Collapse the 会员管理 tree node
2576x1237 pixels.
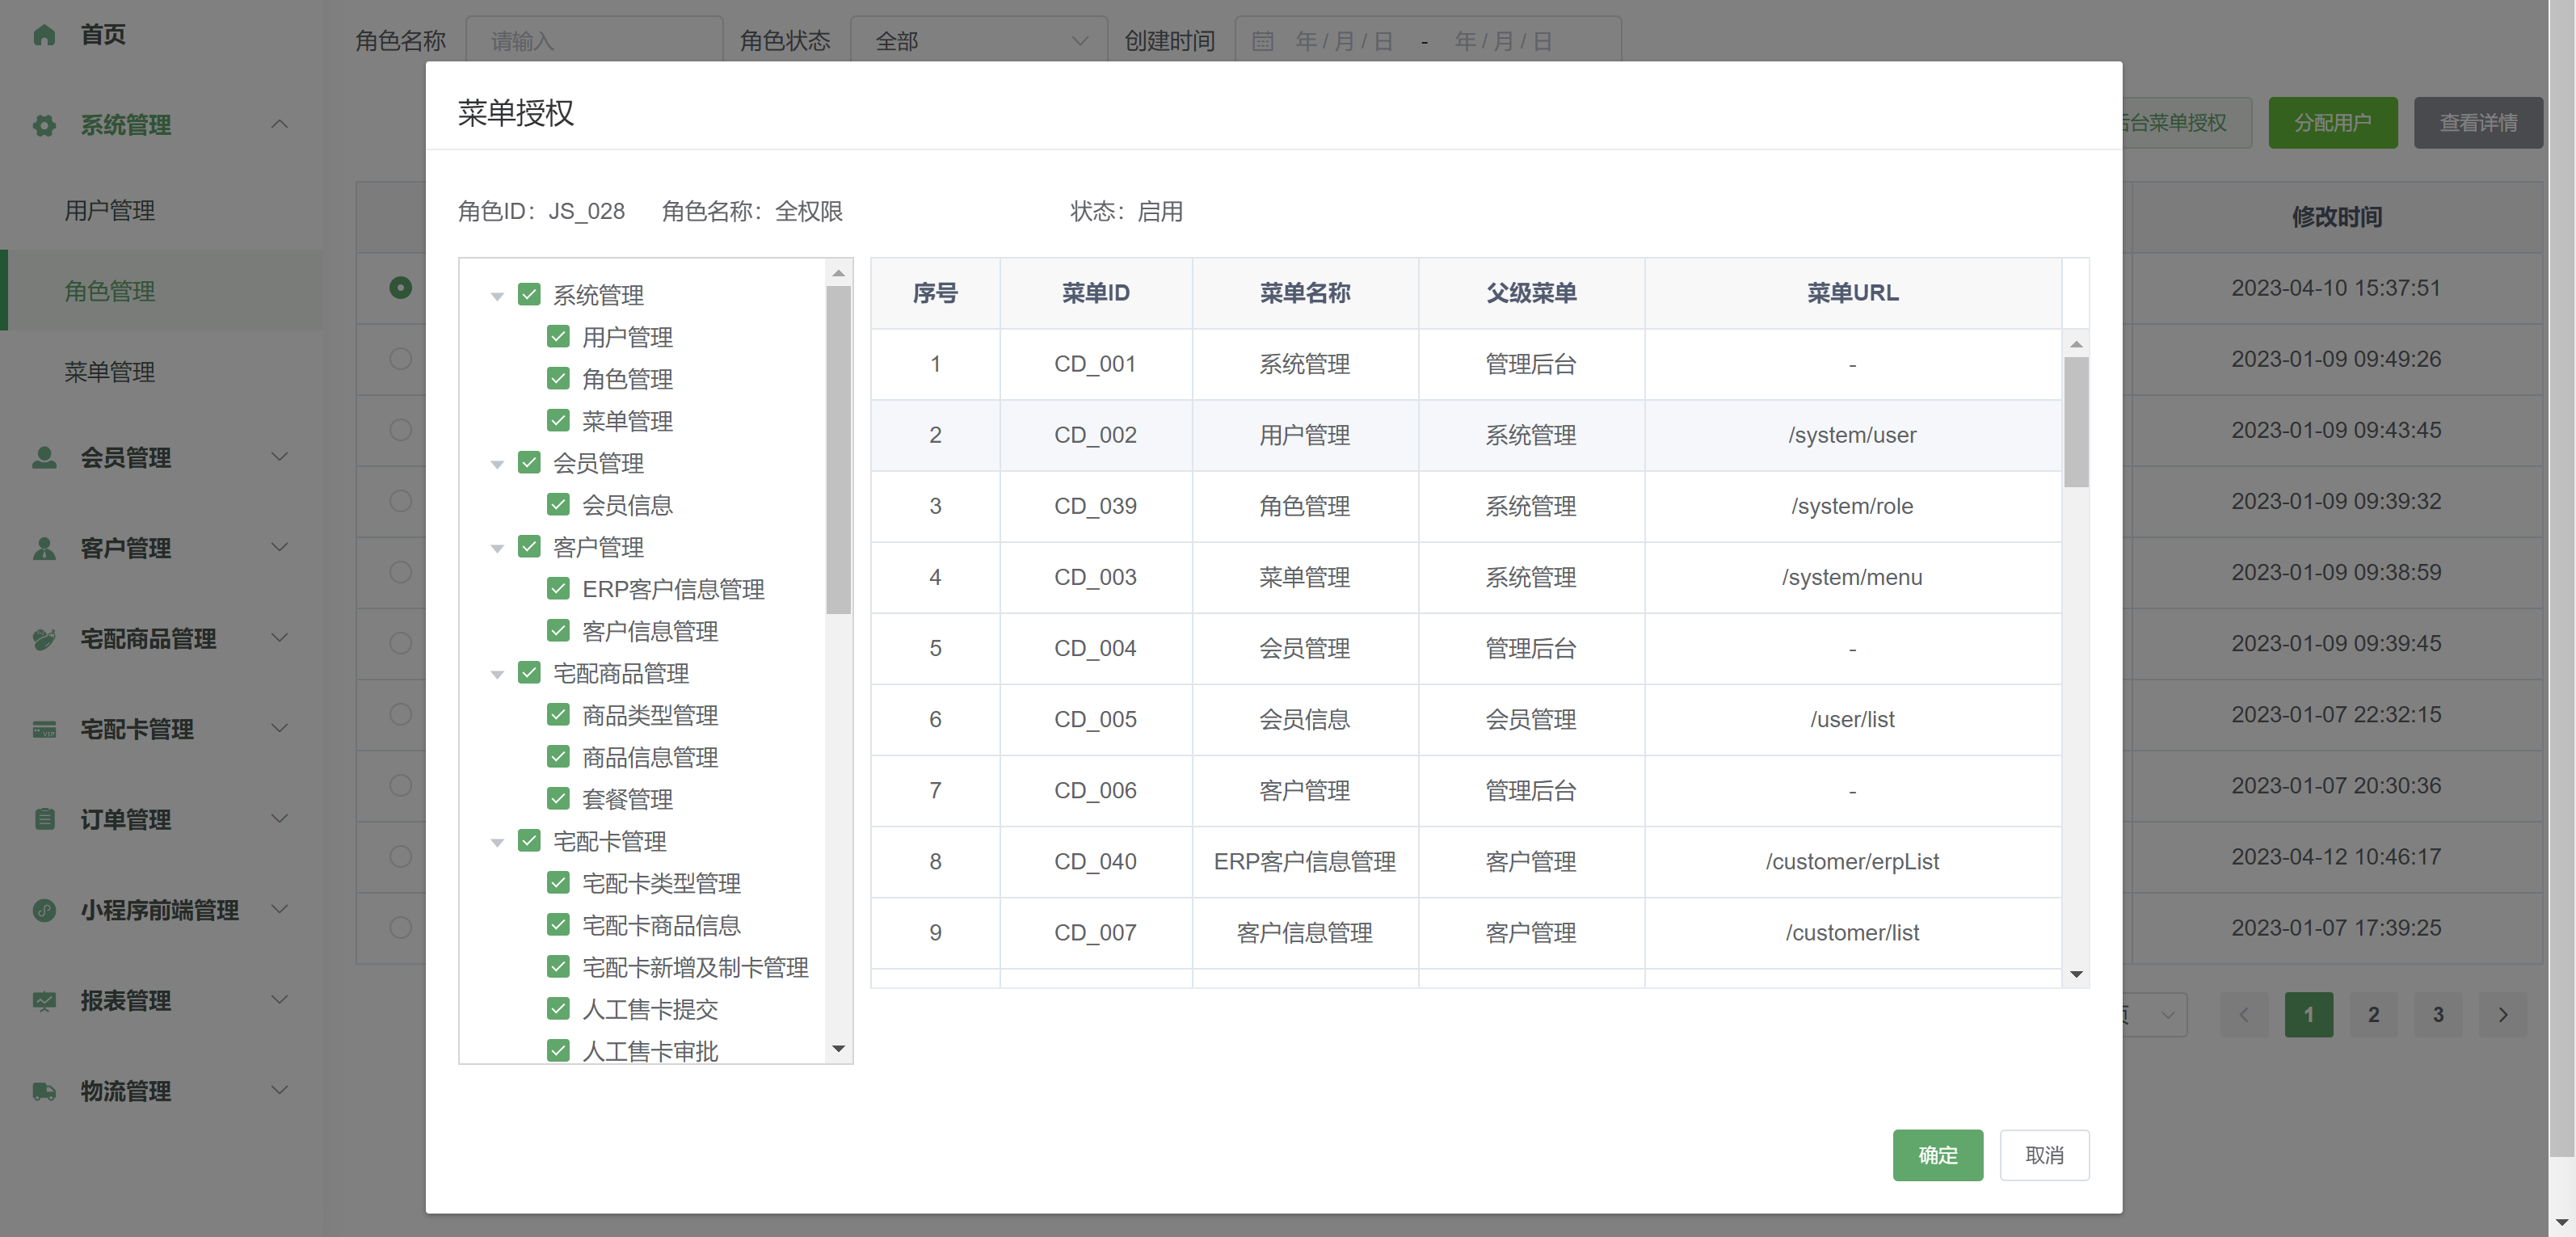click(x=497, y=464)
